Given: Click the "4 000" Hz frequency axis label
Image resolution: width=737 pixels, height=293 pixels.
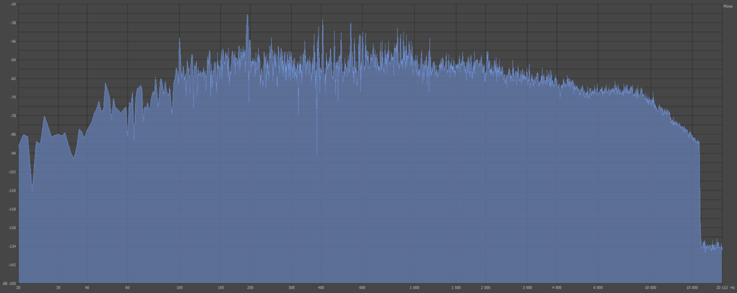Looking at the screenshot, I should (557, 287).
